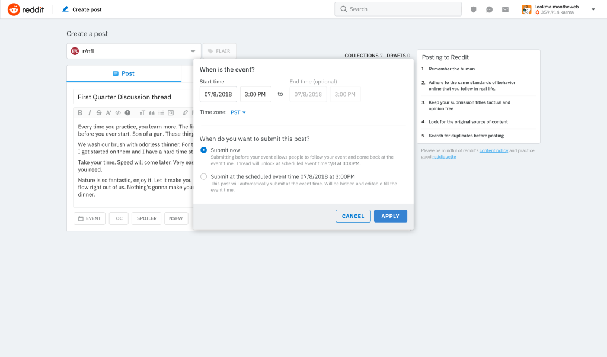Open the end date picker
This screenshot has width=607, height=357.
(x=308, y=94)
